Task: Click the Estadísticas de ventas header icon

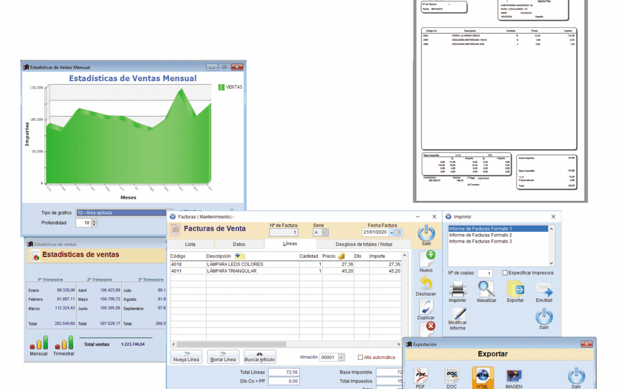Action: tap(36, 256)
